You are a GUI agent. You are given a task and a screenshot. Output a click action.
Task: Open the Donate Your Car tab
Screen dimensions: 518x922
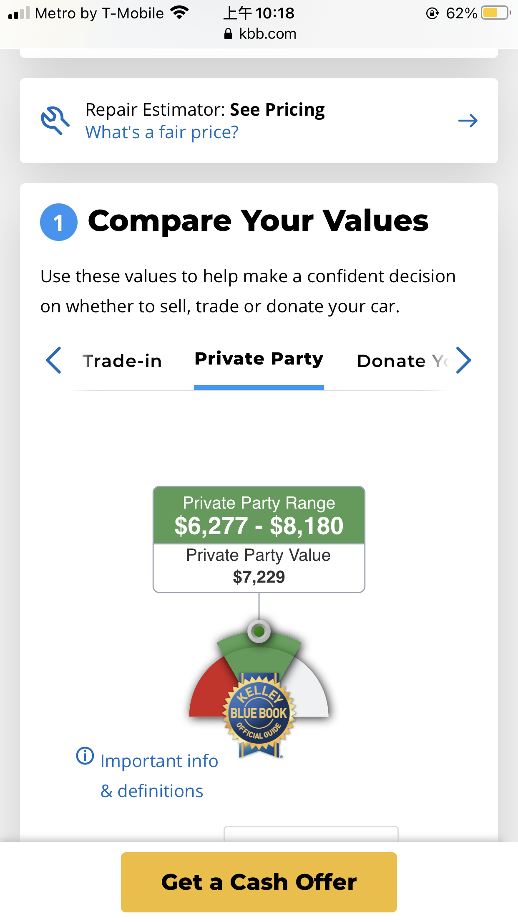point(402,361)
